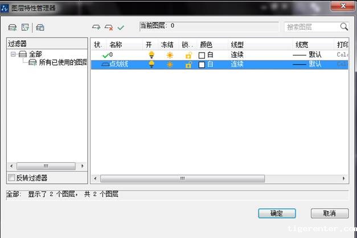Click the search magnifier icon
This screenshot has height=238, width=357.
344,27
